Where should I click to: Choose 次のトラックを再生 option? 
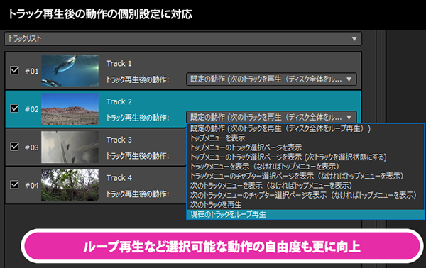click(x=305, y=204)
